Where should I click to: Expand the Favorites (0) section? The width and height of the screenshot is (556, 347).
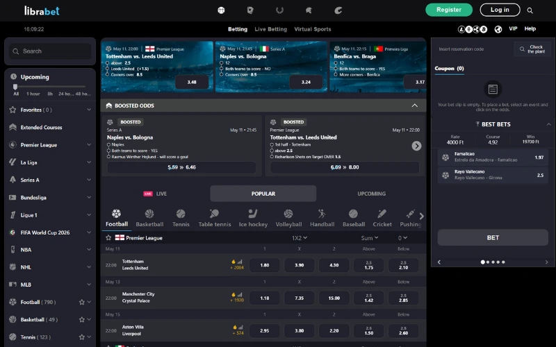(89, 110)
